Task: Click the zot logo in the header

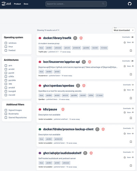Action: pyautogui.click(x=6, y=4)
